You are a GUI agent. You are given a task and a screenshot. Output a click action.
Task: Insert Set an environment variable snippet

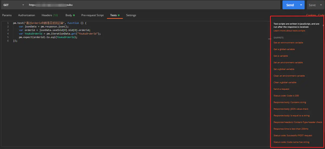[x=288, y=62]
